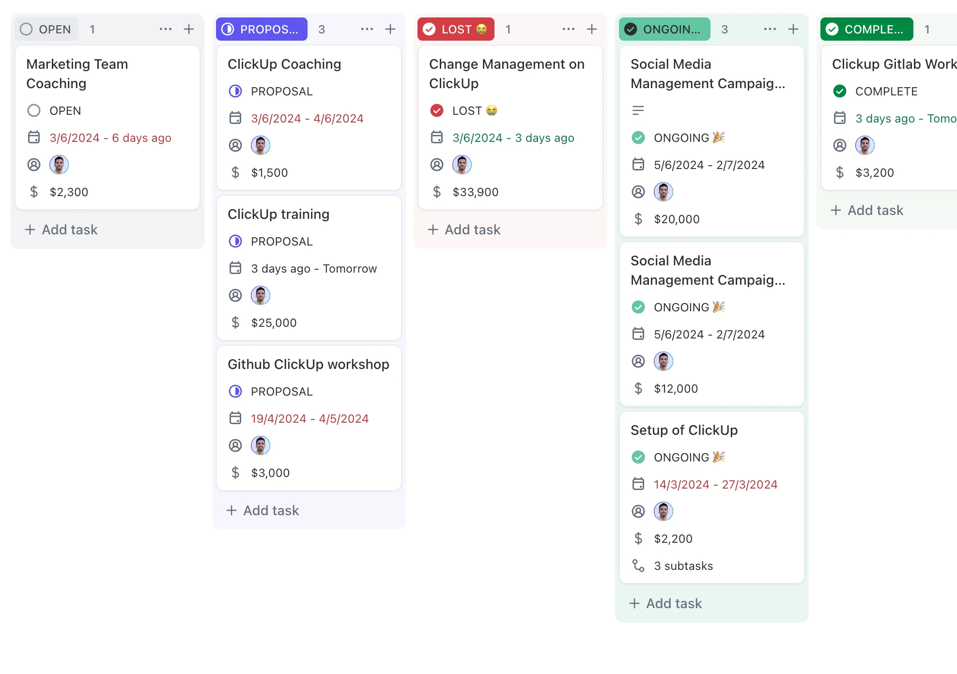Click calendar icon on Marketing Team Coaching card
Screen dimensions: 957x674
[x=34, y=138]
